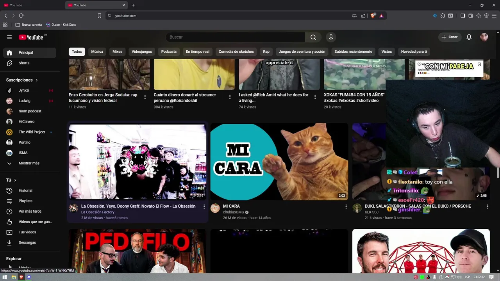Switch to the first YouTube browser tab

tap(32, 5)
